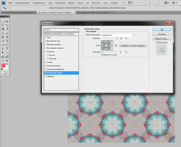Uncheck the Просмотр preview checkbox
This screenshot has height=147, width=181.
tap(157, 43)
